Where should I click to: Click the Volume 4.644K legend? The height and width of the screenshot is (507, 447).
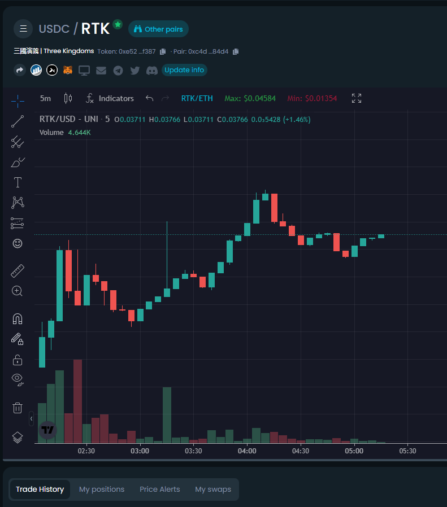(x=65, y=133)
